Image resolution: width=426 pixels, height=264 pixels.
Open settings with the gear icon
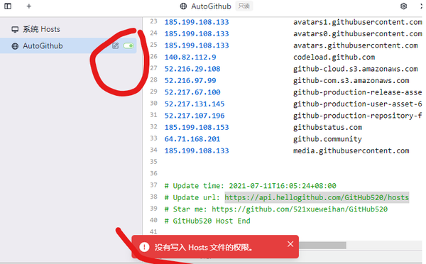click(x=403, y=6)
